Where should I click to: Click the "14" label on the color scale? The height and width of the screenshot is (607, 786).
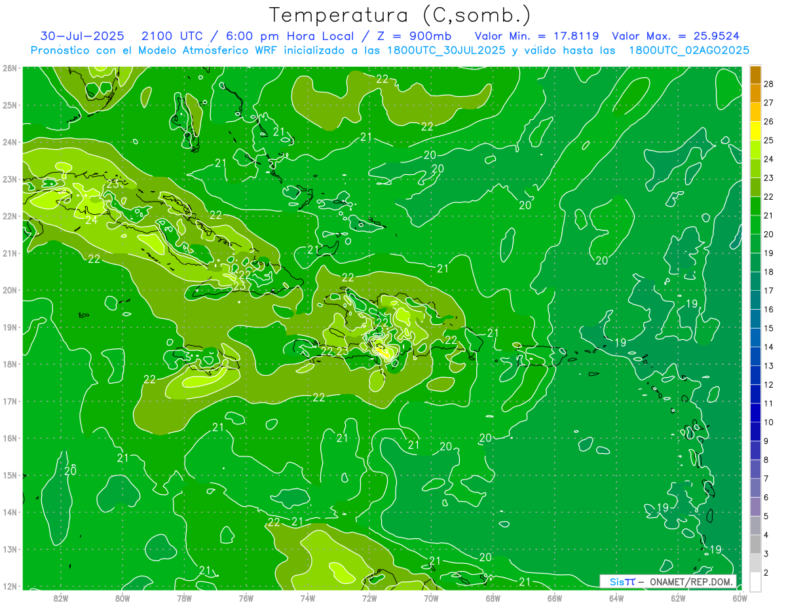point(769,347)
